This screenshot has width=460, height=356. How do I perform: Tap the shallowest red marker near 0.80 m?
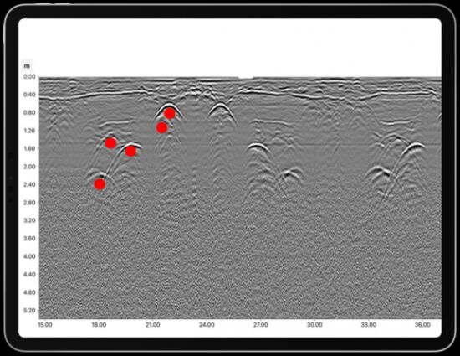[170, 113]
